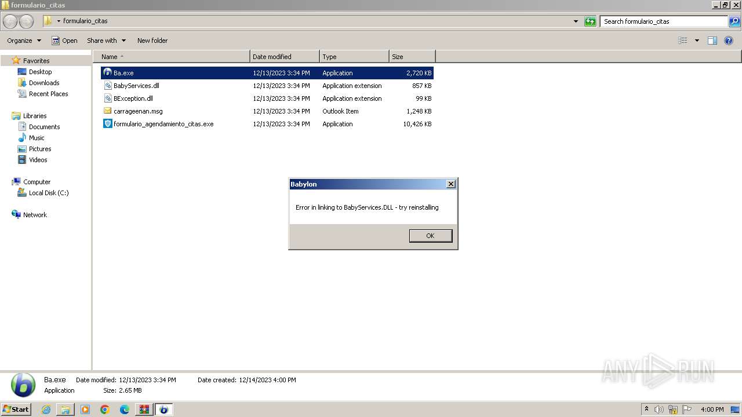Open Favorites in navigation pane

tap(36, 61)
